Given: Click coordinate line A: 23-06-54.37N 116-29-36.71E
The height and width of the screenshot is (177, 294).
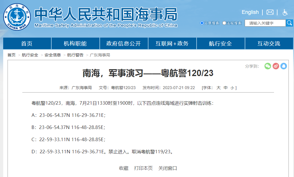Looking at the screenshot, I should click(x=68, y=115).
